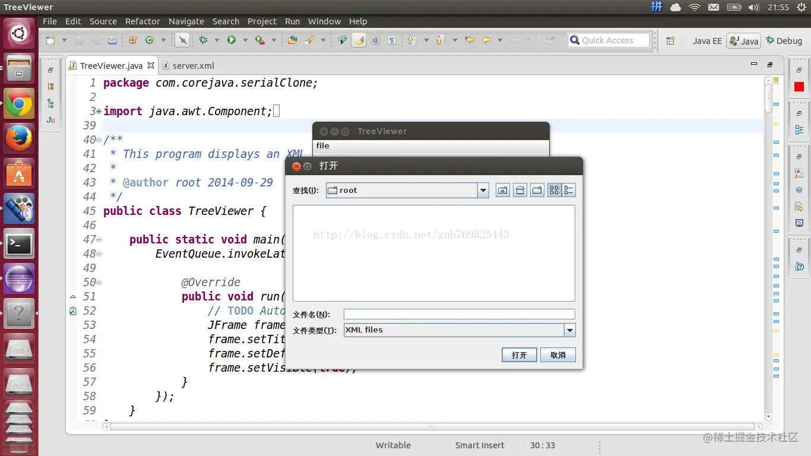Open the Project menu
Image resolution: width=811 pixels, height=456 pixels.
tap(262, 21)
